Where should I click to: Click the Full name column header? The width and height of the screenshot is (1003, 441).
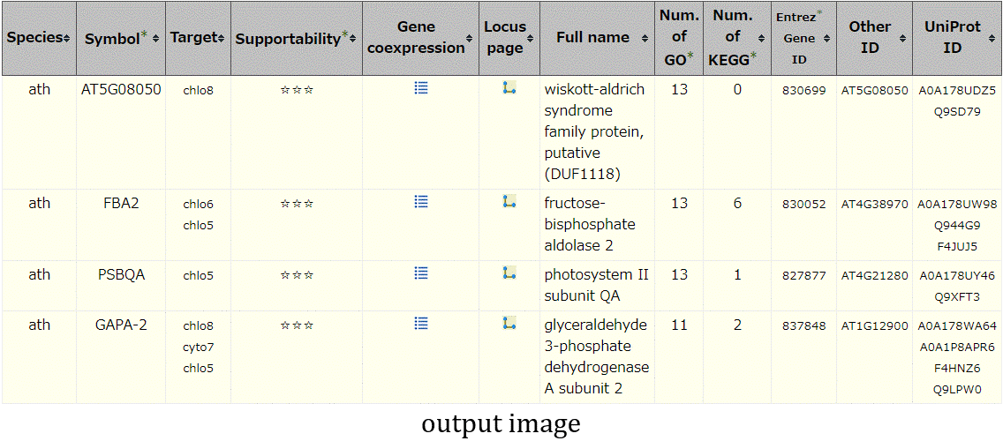point(596,38)
